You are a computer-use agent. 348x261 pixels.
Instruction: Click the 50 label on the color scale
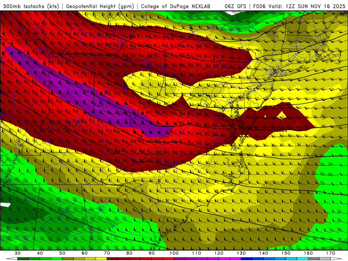[x=62, y=253]
